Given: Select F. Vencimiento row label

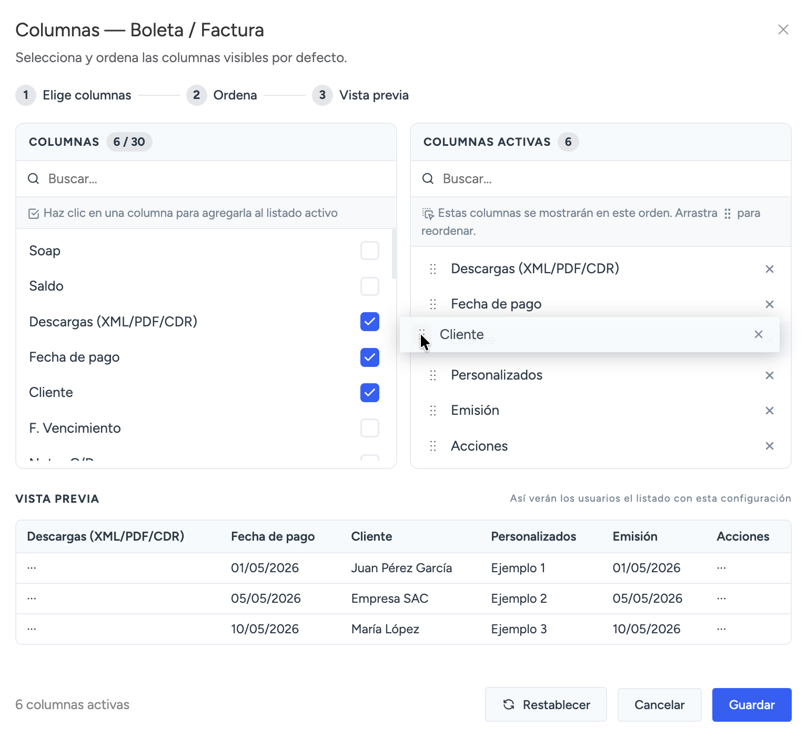Looking at the screenshot, I should pyautogui.click(x=75, y=428).
